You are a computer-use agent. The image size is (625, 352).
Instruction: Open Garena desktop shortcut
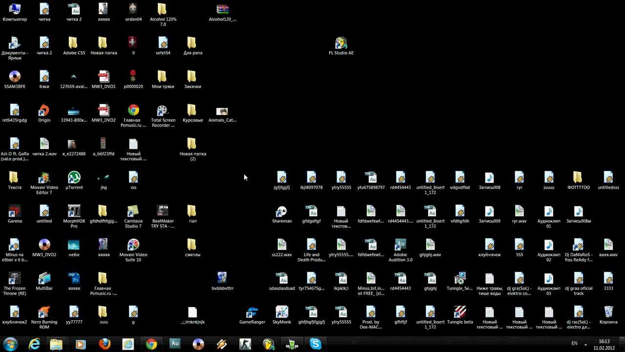[15, 215]
